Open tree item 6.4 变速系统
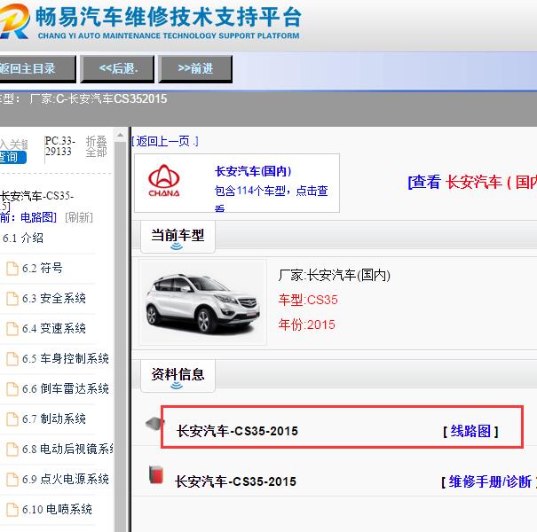Viewport: 537px width, 532px height. tap(54, 329)
